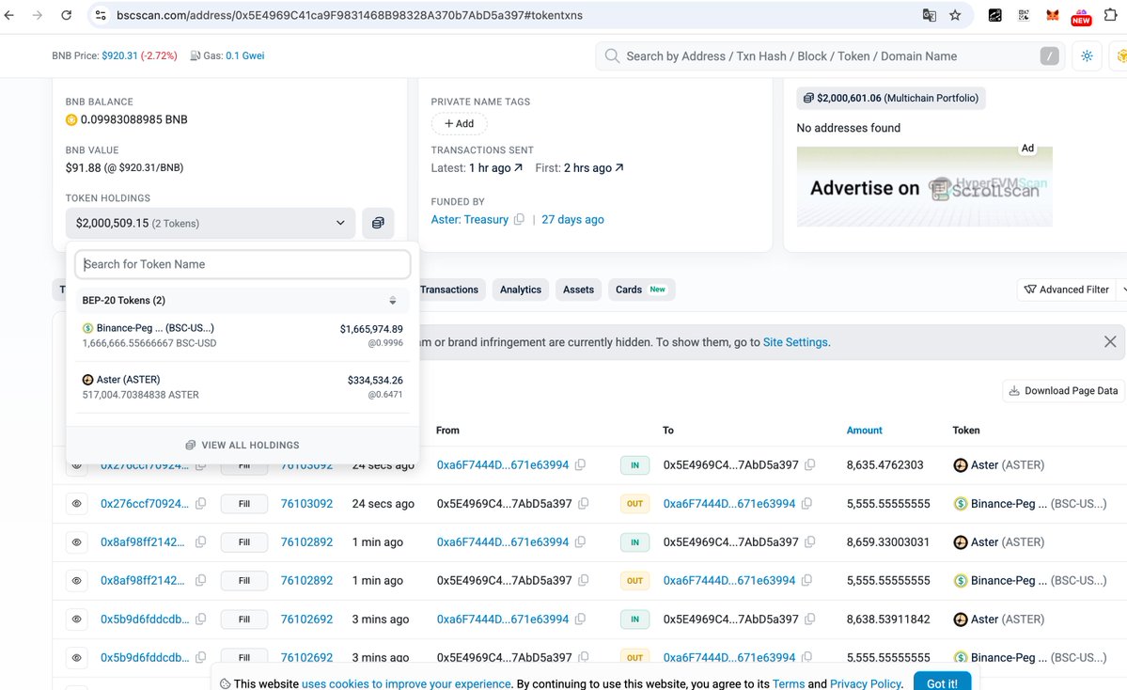Image resolution: width=1127 pixels, height=690 pixels.
Task: Open Site Settings link in banner
Action: [x=795, y=342]
